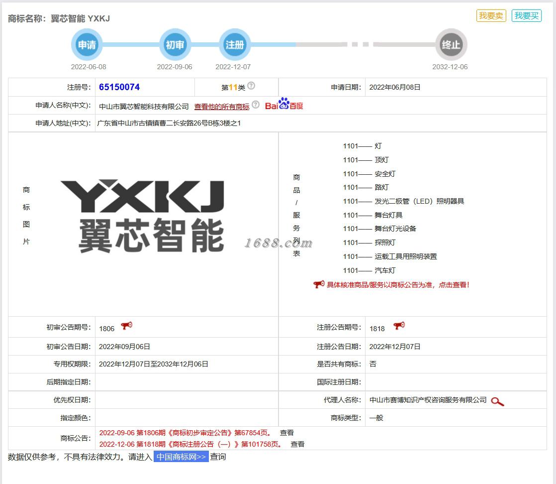
Task: Click the help icon after 查看他的所有商标
Action: click(256, 105)
